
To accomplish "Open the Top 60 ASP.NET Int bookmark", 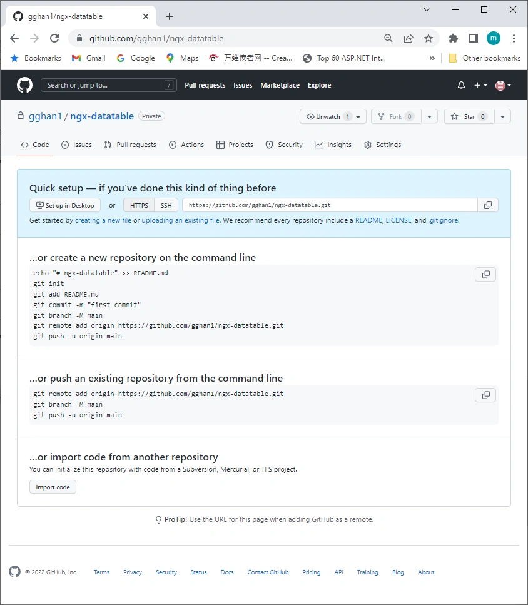I will click(345, 58).
